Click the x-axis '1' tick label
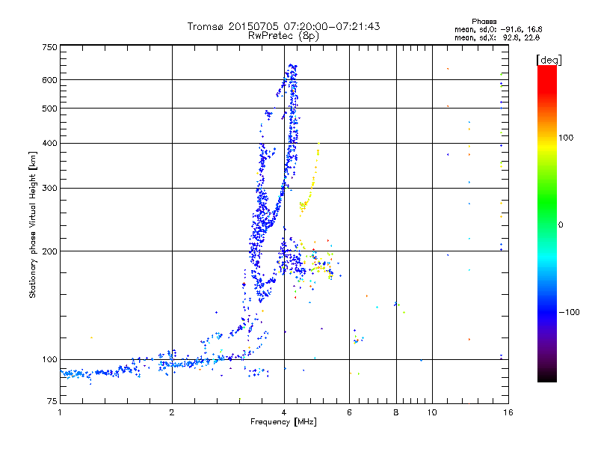 (60, 412)
